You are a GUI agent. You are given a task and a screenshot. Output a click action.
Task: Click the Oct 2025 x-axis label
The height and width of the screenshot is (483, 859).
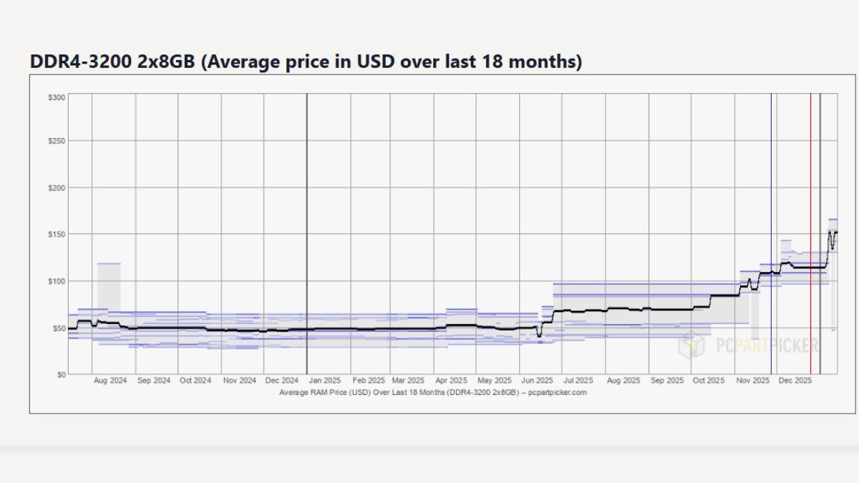pos(708,381)
